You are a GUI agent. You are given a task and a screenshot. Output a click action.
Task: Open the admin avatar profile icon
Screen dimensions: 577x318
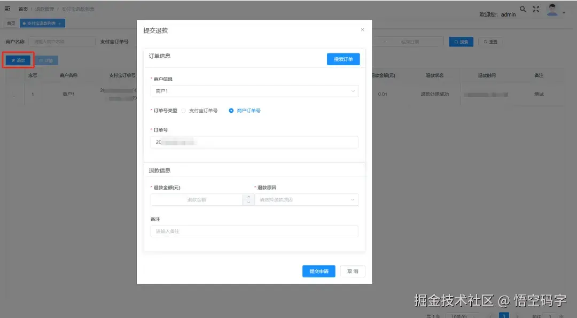pos(552,10)
